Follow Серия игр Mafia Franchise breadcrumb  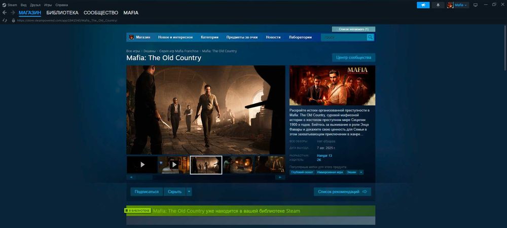pyautogui.click(x=179, y=51)
